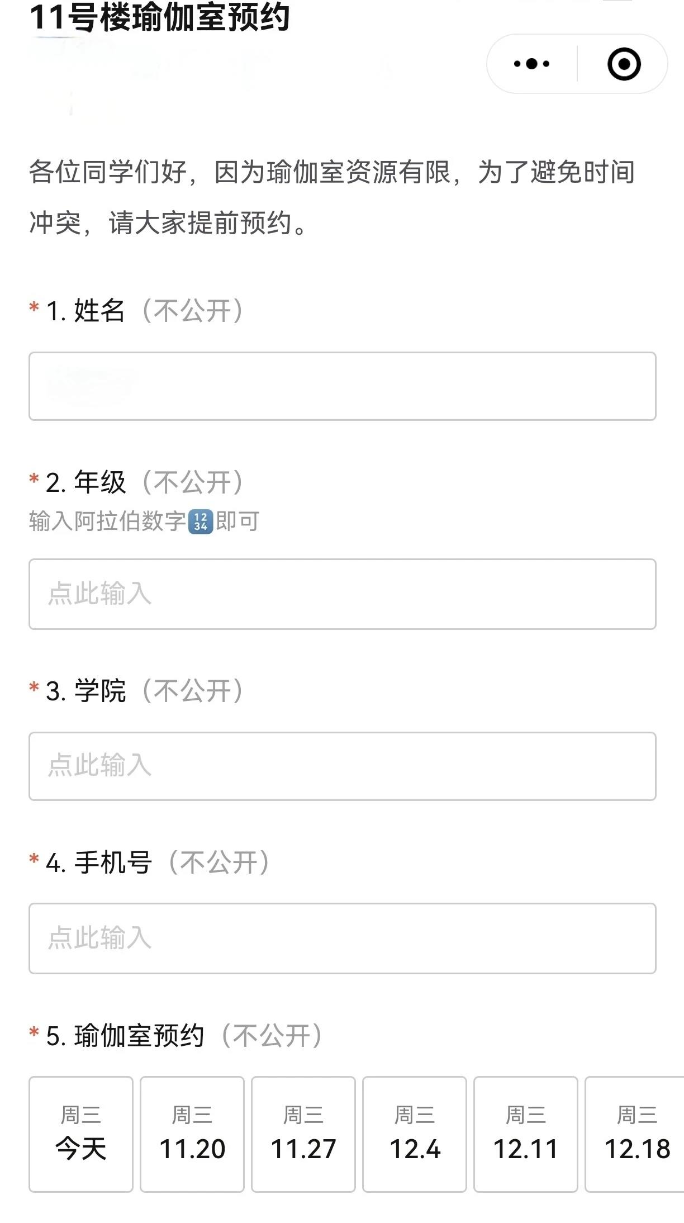Focus the 姓名 name input field

pyautogui.click(x=342, y=386)
